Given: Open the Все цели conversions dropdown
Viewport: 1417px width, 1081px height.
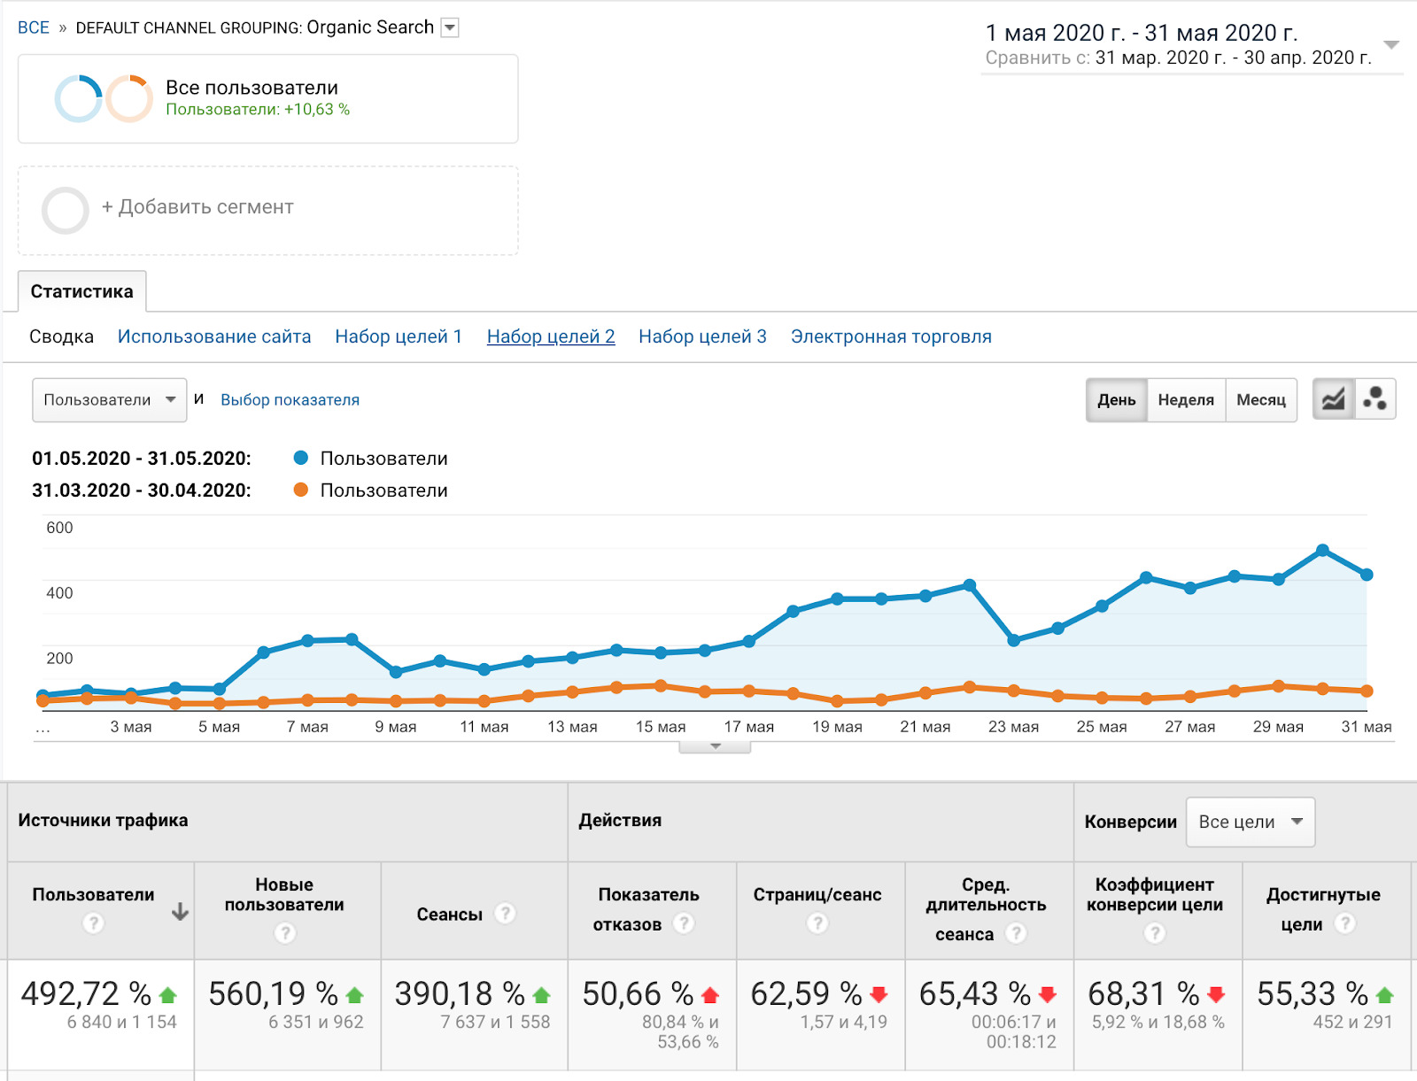Looking at the screenshot, I should (1251, 822).
